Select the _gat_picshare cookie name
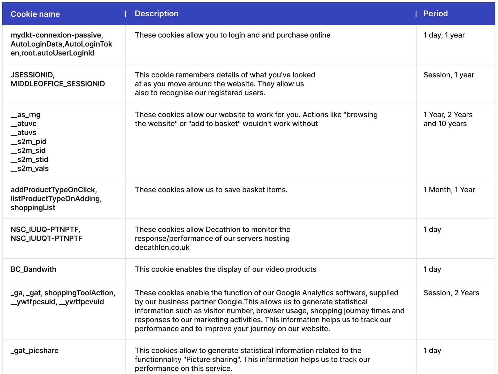Screen dimensions: 498x374 click(34, 350)
